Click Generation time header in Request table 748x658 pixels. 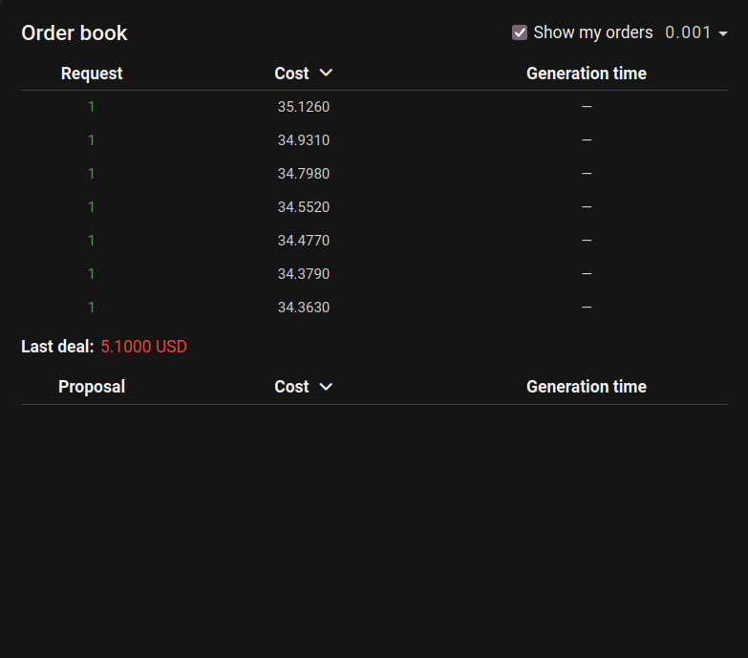586,74
